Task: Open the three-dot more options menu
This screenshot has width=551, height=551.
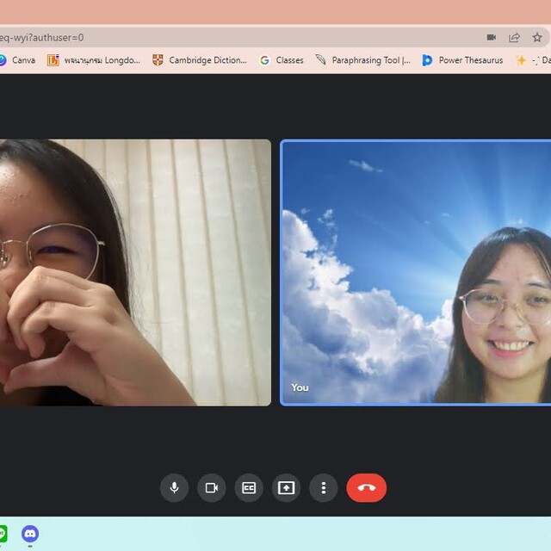Action: pos(324,488)
